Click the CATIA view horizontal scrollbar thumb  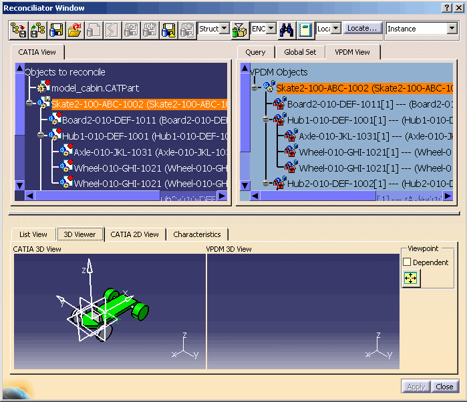point(98,196)
